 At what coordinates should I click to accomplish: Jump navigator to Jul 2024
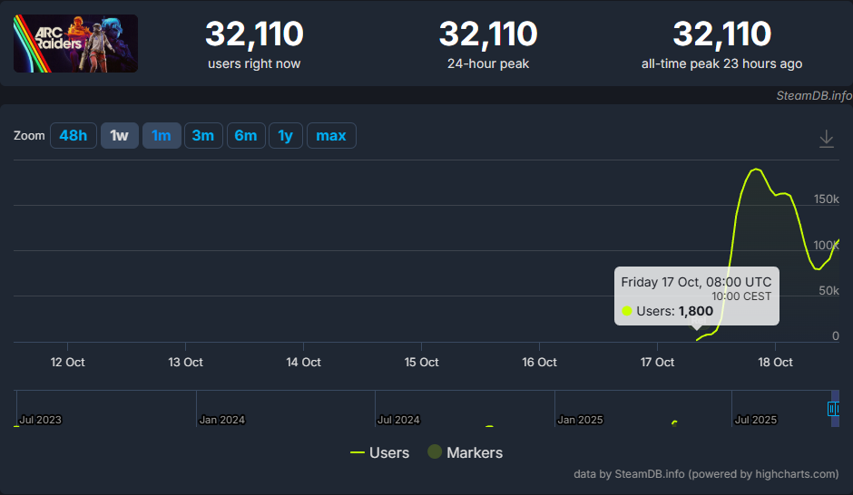click(398, 420)
